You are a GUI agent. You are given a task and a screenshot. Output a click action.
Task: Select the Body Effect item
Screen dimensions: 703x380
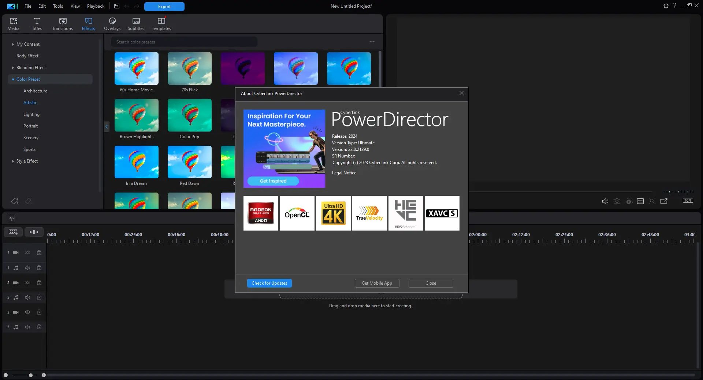(27, 56)
